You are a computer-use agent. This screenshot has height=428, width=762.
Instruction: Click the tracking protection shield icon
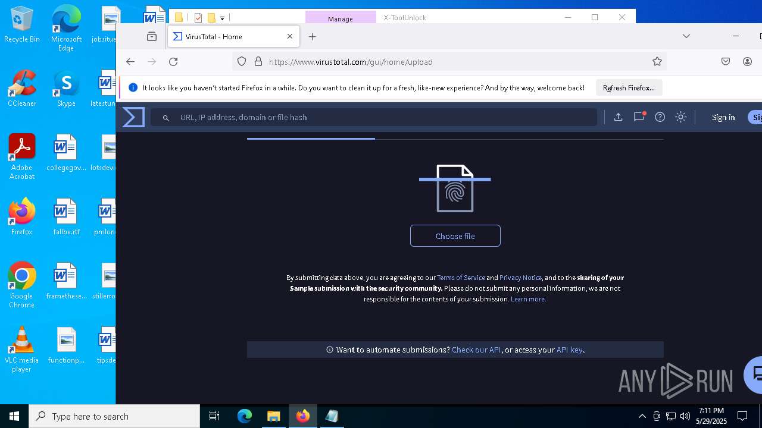[242, 62]
